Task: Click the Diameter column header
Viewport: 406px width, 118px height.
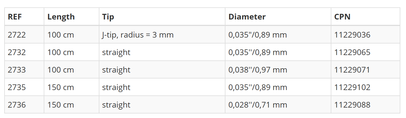Action: coord(247,17)
